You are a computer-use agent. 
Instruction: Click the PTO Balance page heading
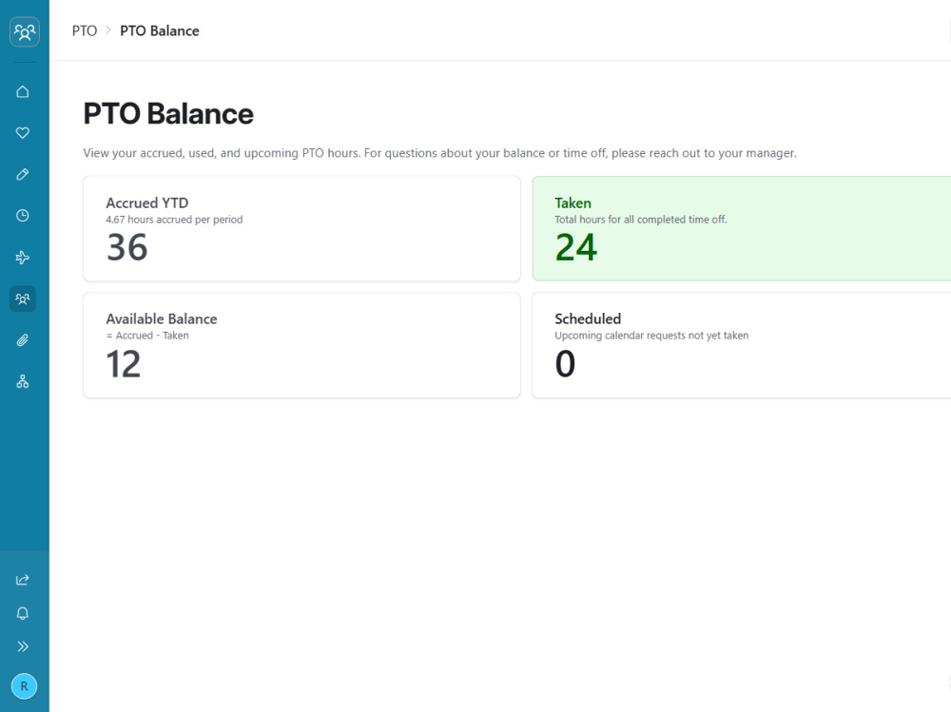tap(168, 114)
